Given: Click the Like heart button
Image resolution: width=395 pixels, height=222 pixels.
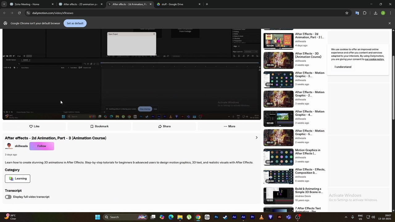Looking at the screenshot, I should pyautogui.click(x=34, y=126).
